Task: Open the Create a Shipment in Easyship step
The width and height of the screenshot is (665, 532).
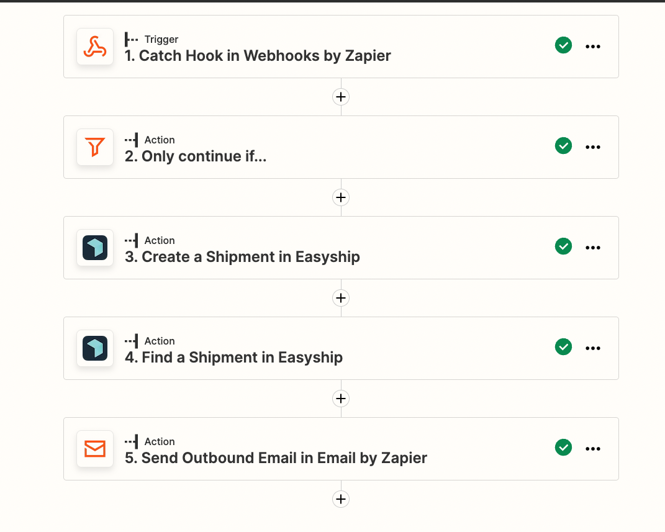Action: tap(341, 248)
